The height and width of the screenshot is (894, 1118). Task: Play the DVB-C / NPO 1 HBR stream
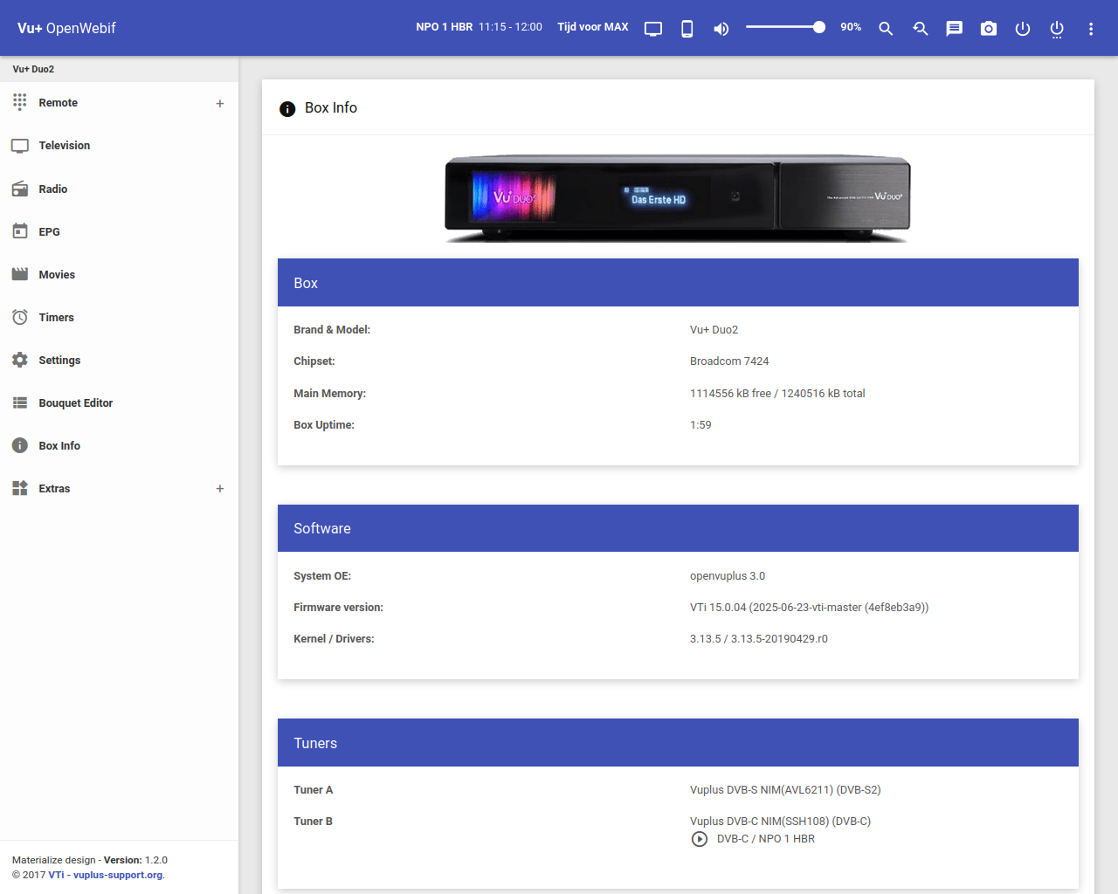tap(700, 839)
